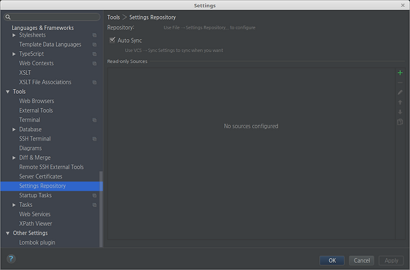Viewport: 410px width, 270px height.
Task: Click the Cancel button
Action: (x=362, y=260)
